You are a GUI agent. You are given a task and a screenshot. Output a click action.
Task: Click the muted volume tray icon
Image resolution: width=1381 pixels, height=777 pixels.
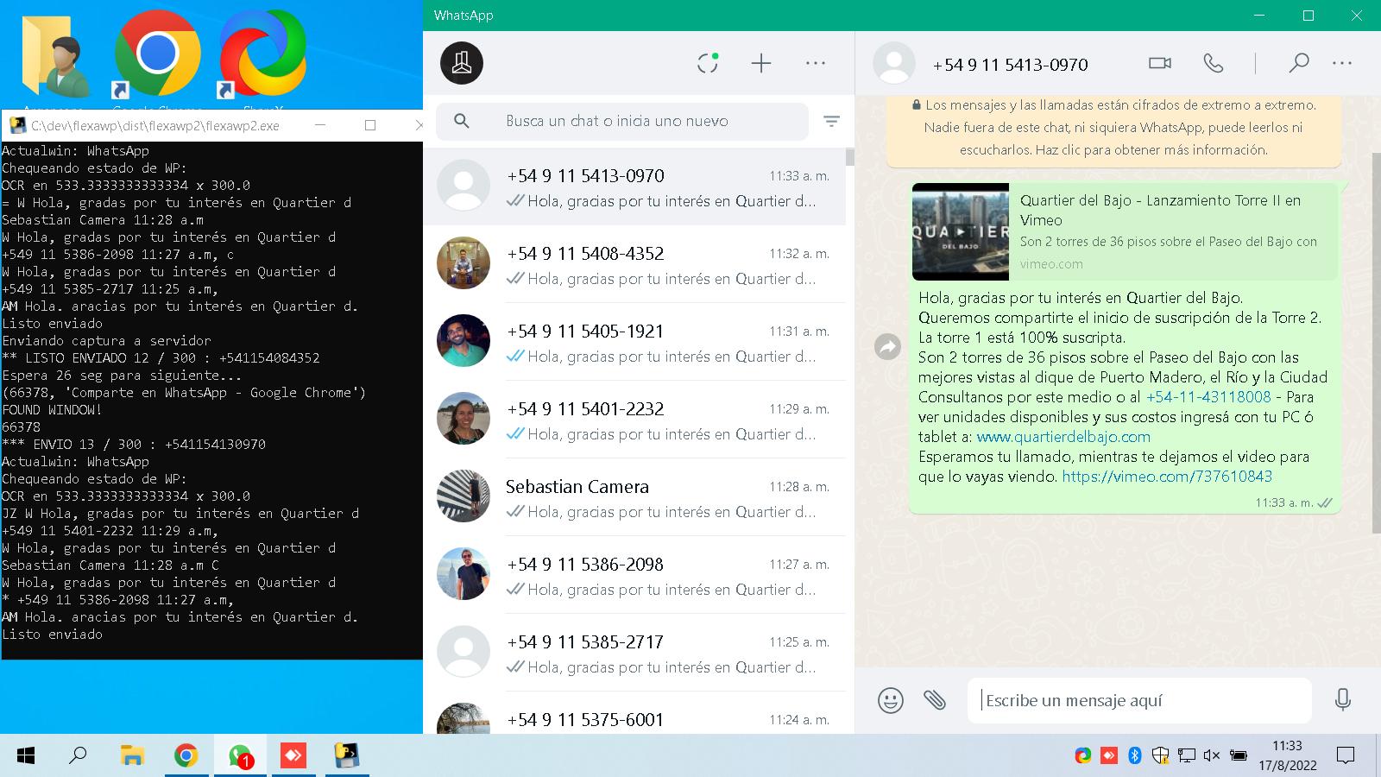(1212, 756)
